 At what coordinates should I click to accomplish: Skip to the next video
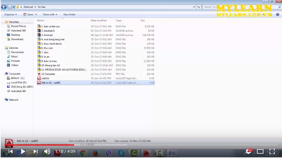tap(36, 151)
